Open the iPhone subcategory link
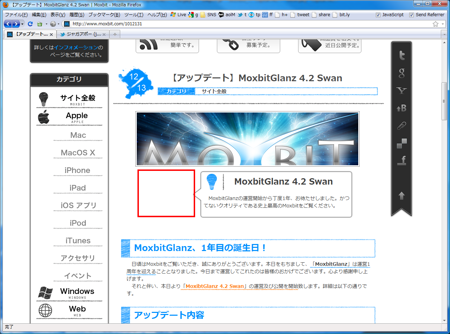This screenshot has width=450, height=334. pyautogui.click(x=77, y=171)
